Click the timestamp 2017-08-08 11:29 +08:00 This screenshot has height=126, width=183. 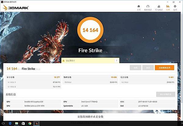point(148,102)
